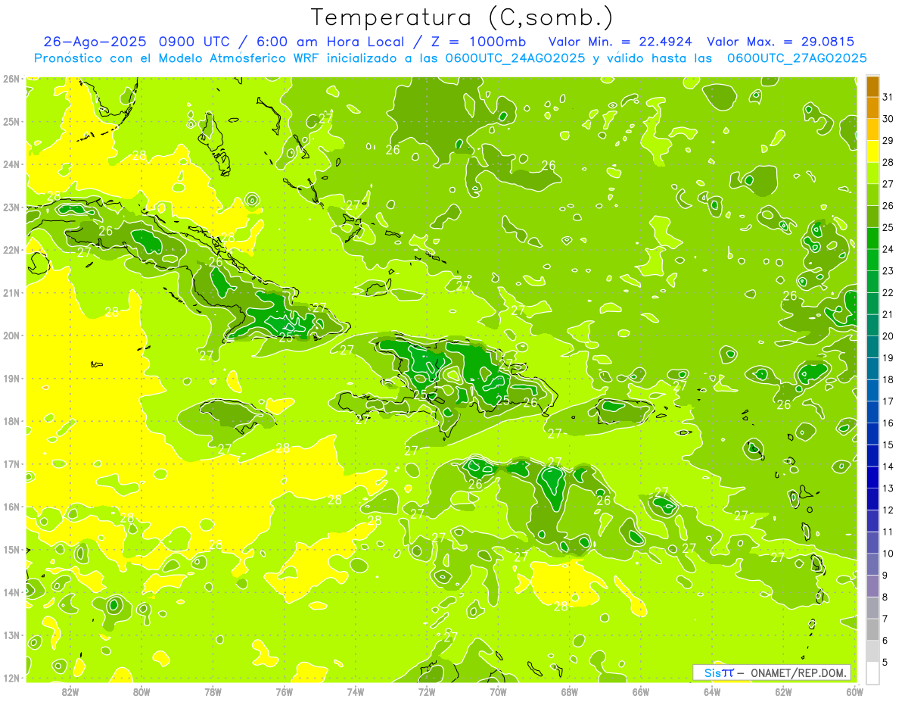Click the "29" color scale label
908x702 pixels.
pos(888,141)
